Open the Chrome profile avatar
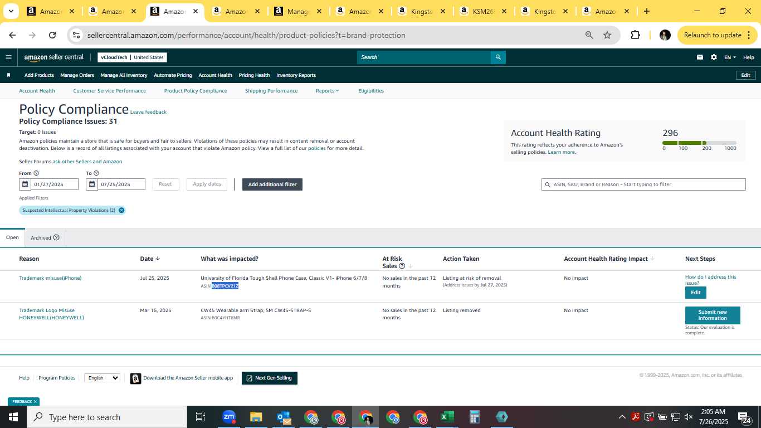 tap(665, 35)
